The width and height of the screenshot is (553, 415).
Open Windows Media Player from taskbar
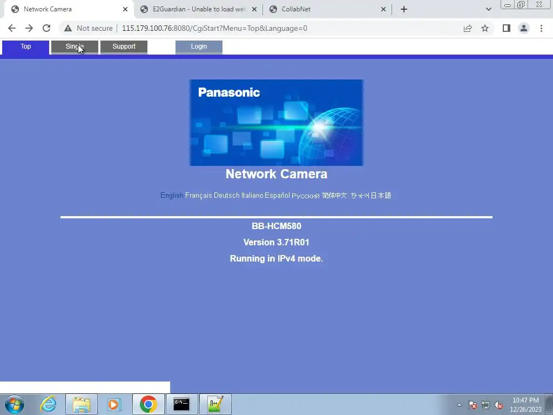[x=114, y=404]
